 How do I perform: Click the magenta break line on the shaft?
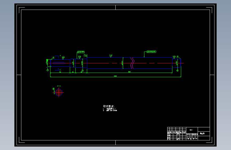click(132, 63)
